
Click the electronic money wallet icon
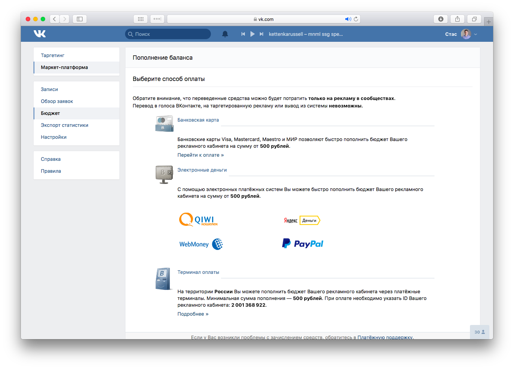(164, 174)
